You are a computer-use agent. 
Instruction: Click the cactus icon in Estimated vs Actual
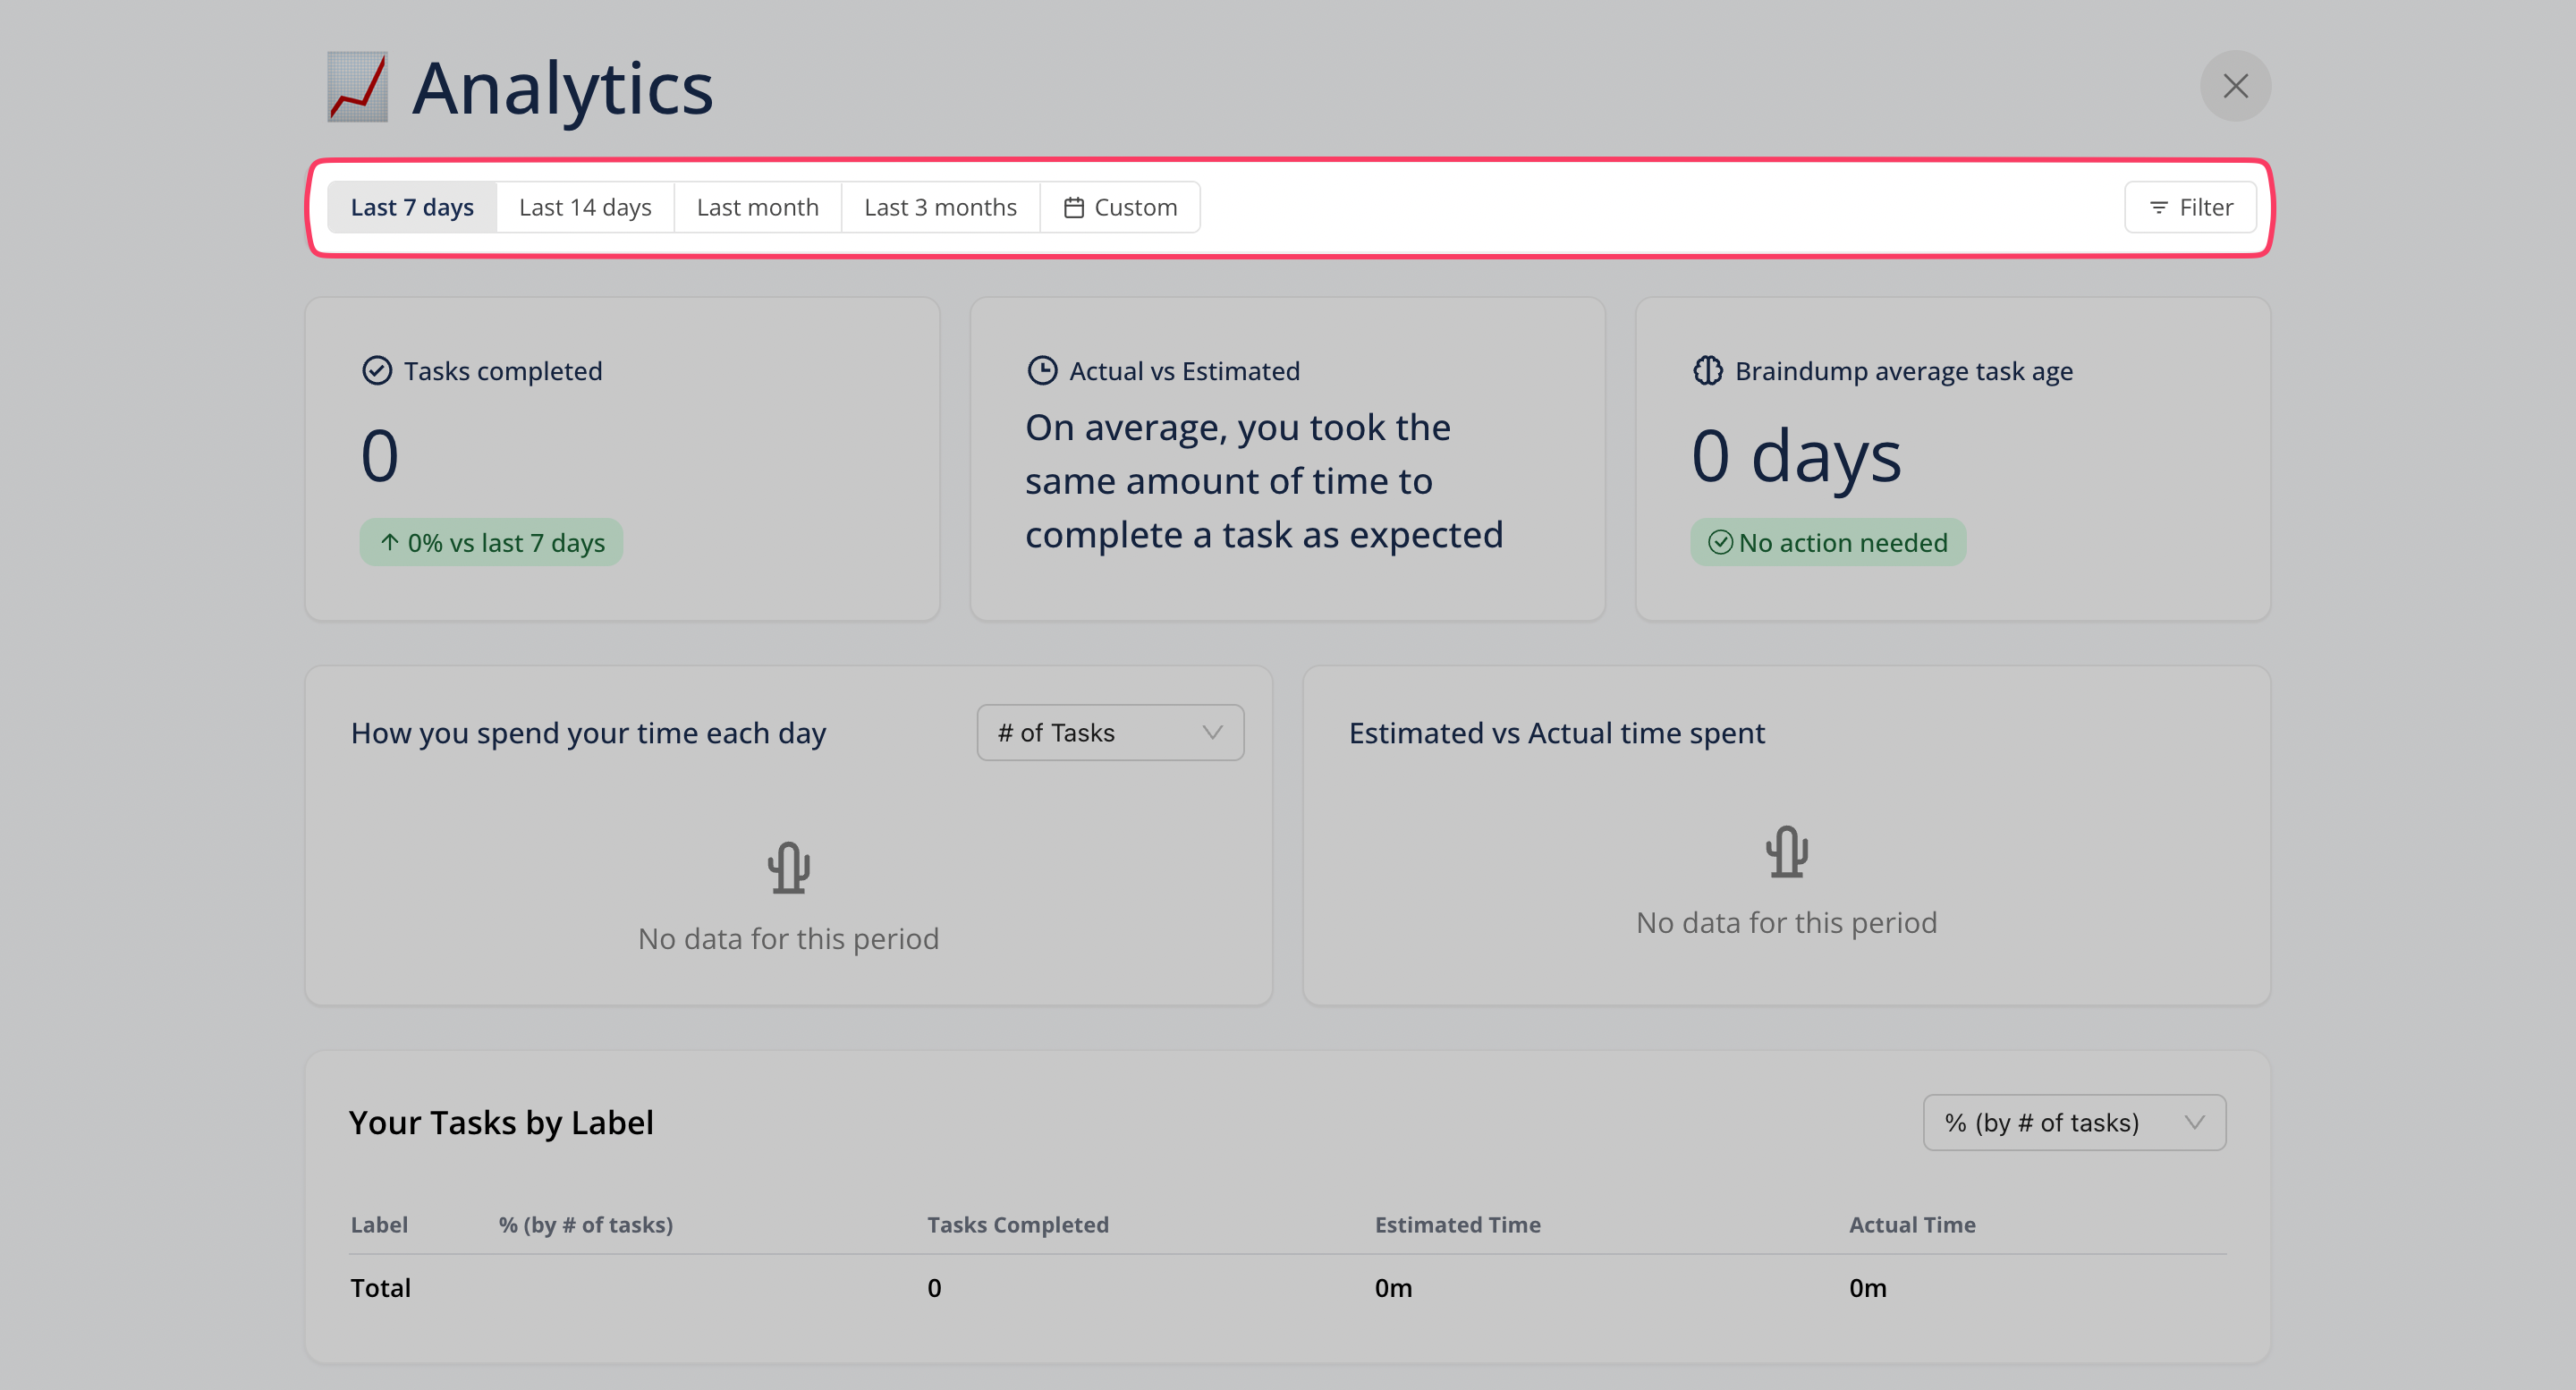coord(1786,851)
